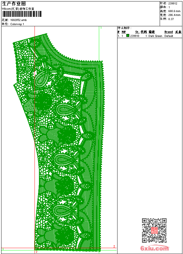Screen dimensions: 183x254
Task: Click the 停止顺序 section heading
Action: tap(124, 28)
